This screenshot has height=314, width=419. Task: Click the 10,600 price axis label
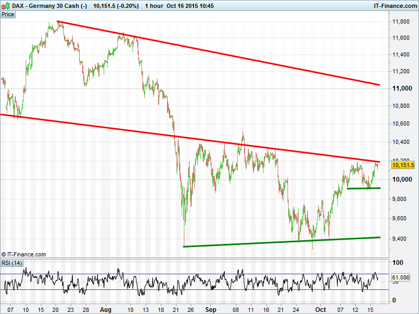pyautogui.click(x=401, y=124)
